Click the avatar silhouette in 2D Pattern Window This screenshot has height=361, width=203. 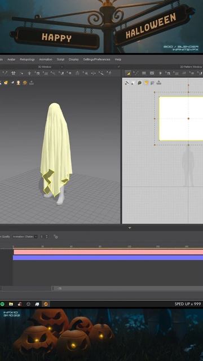tap(188, 166)
